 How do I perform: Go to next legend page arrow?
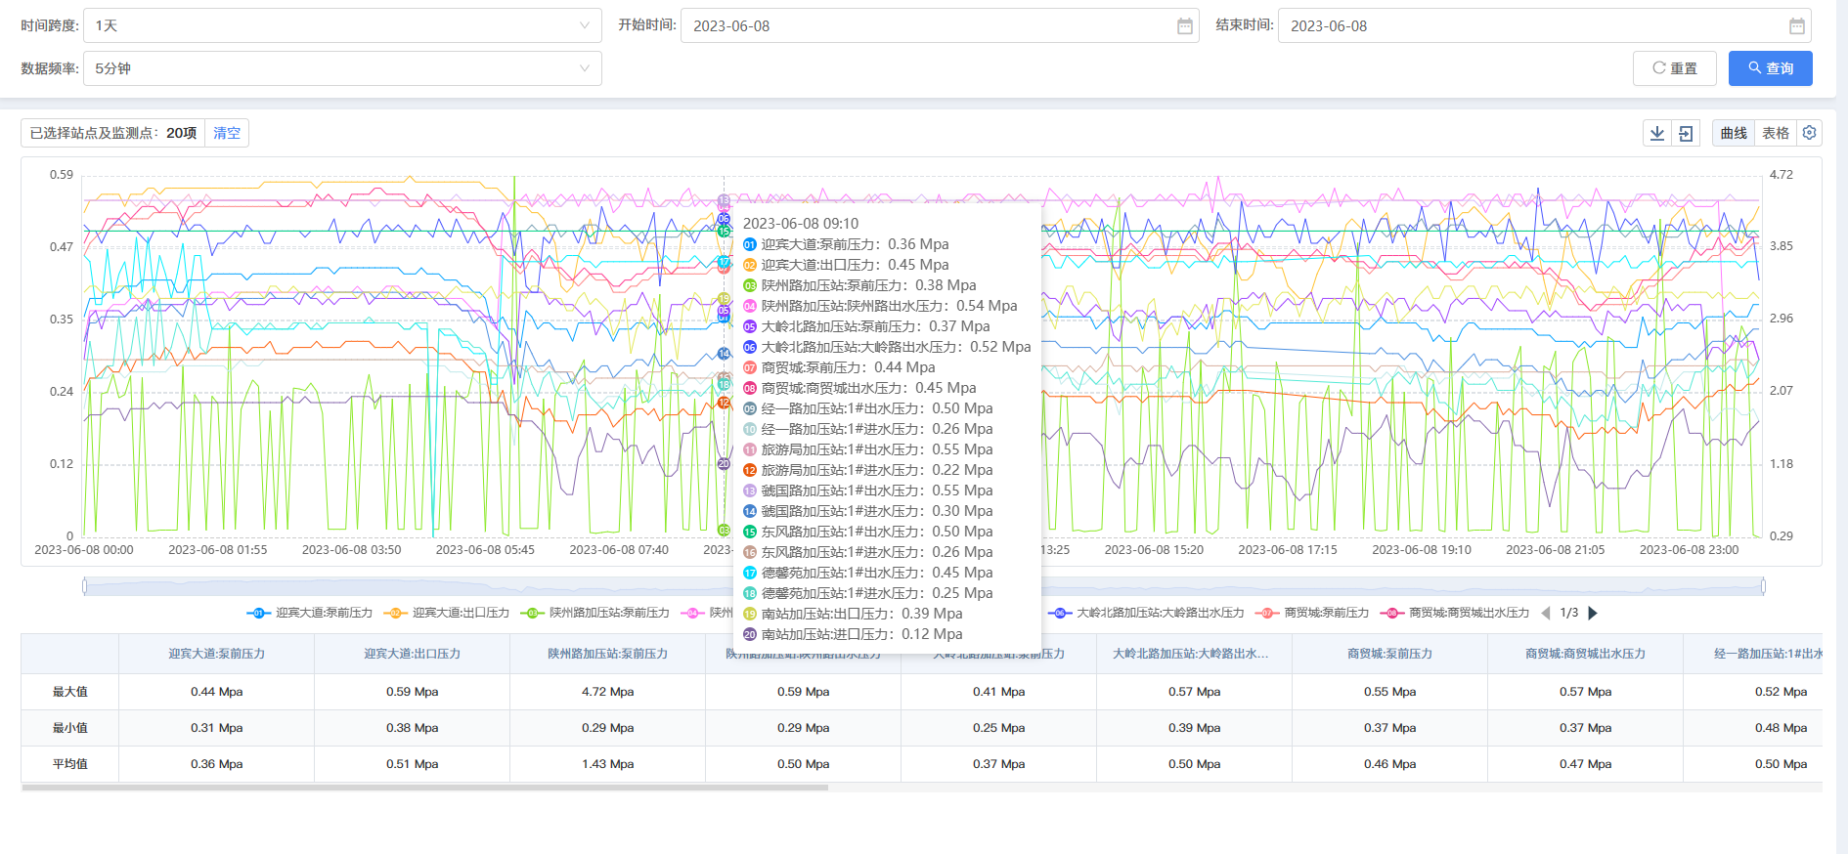(1593, 613)
